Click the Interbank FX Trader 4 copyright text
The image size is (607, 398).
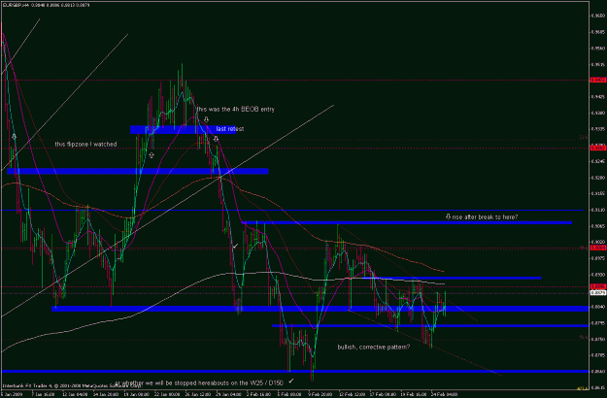tap(73, 386)
